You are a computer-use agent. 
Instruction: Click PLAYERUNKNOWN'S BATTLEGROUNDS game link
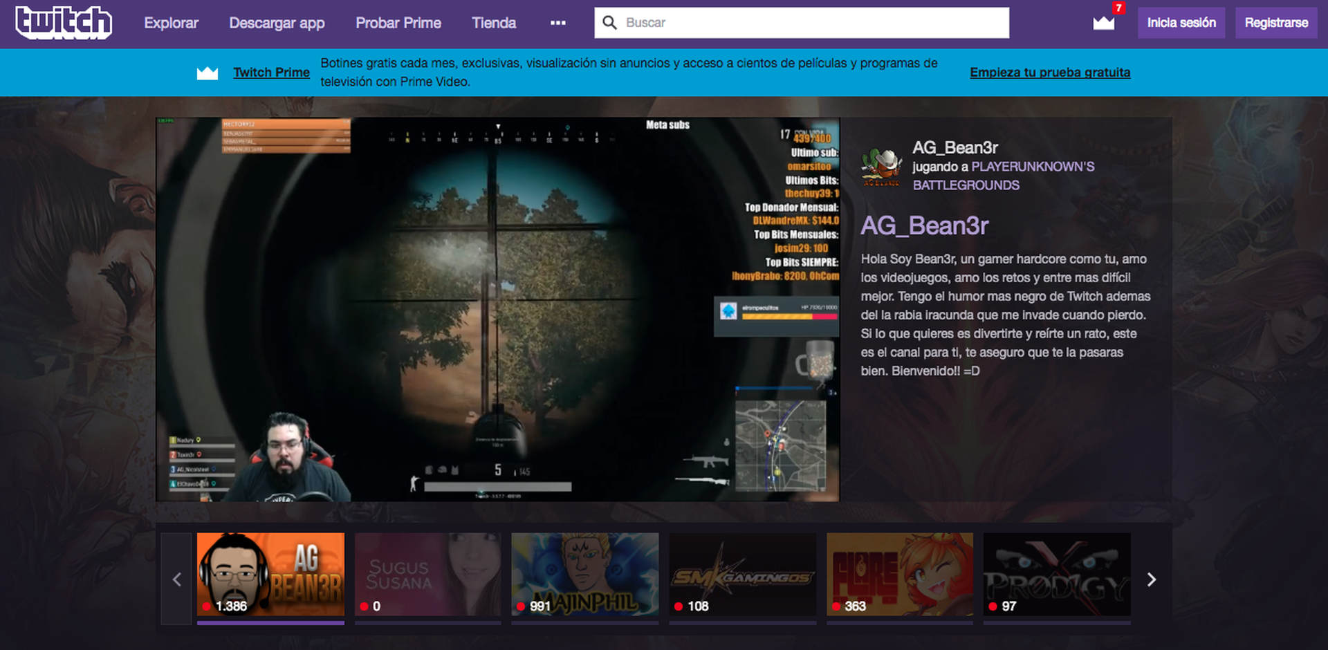(1003, 176)
